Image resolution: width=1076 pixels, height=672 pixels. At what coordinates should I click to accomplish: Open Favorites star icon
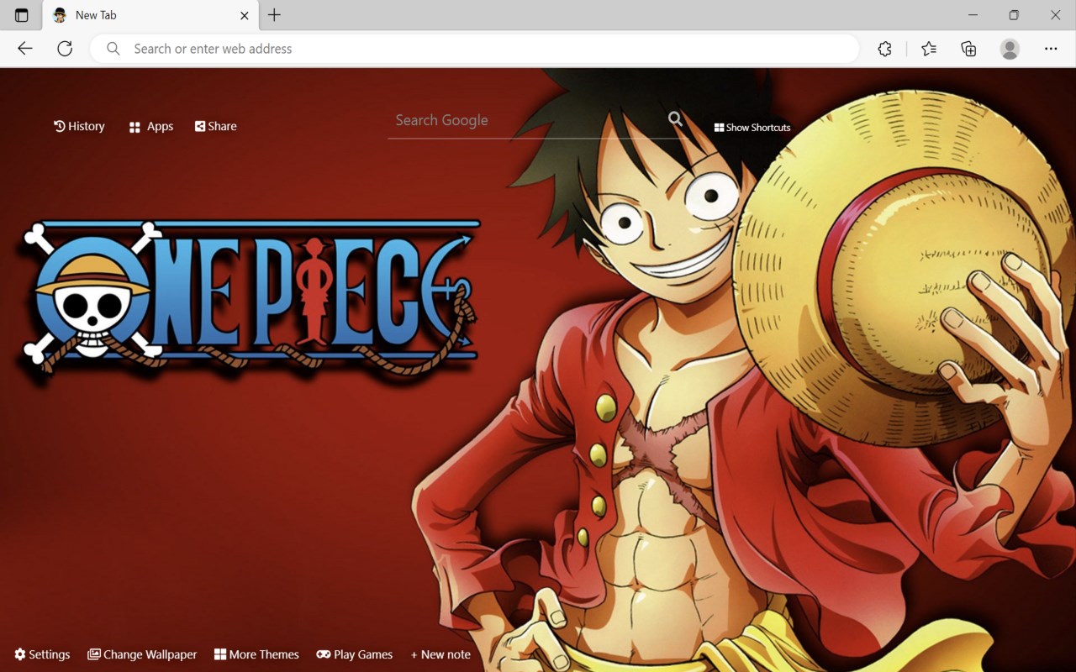[929, 49]
